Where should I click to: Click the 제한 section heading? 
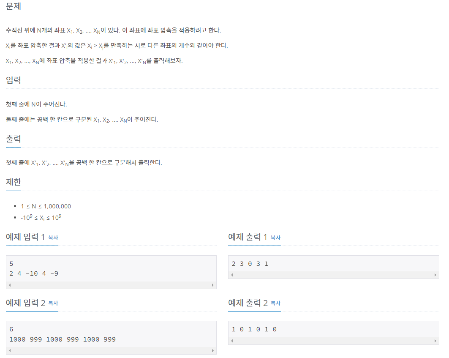pos(14,182)
